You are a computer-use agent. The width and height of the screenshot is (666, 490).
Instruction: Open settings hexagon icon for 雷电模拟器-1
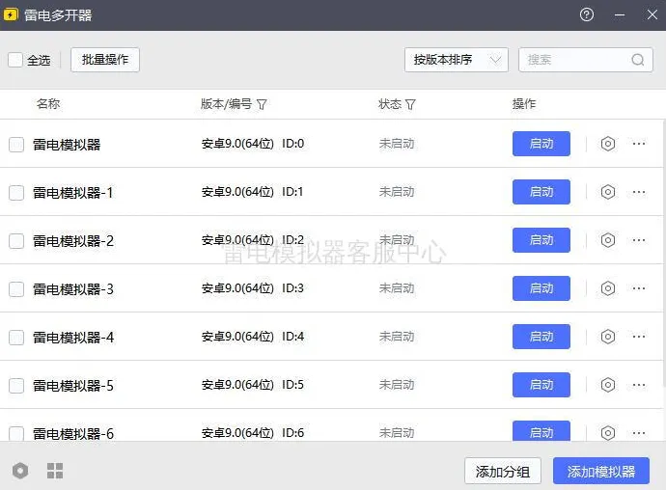pos(608,192)
